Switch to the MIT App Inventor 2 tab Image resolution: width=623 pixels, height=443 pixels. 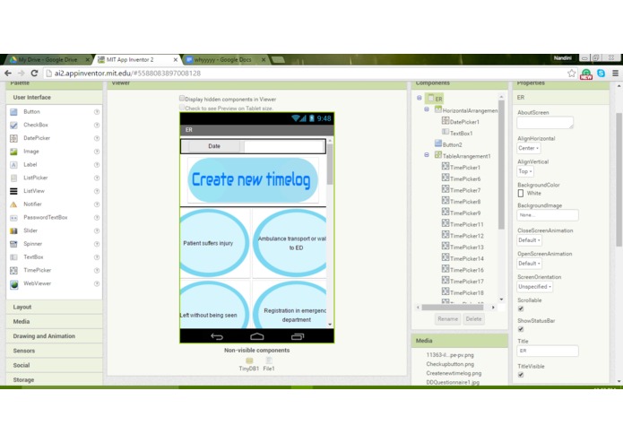136,59
